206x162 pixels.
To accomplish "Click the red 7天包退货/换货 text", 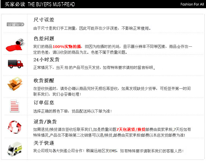I will [131, 130].
